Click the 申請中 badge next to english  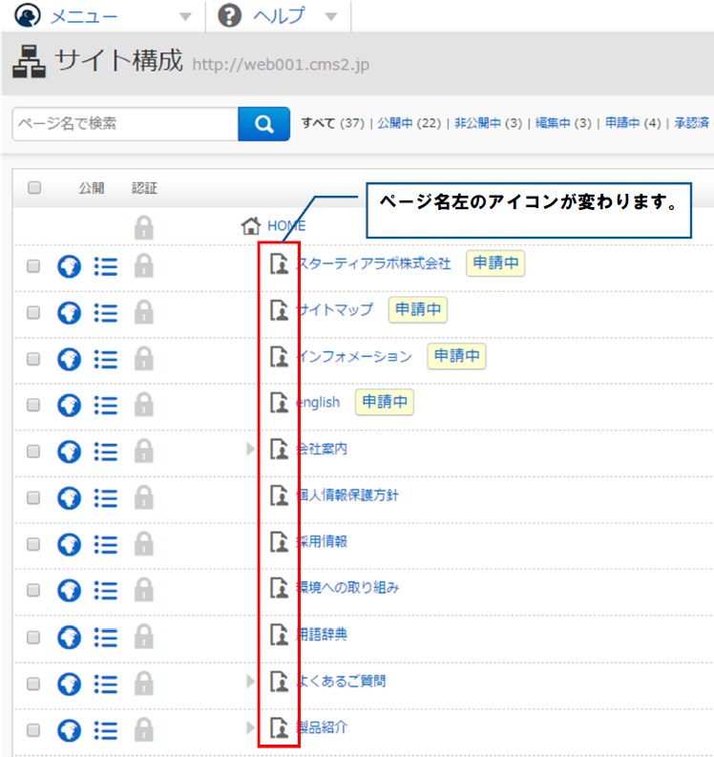click(x=385, y=402)
